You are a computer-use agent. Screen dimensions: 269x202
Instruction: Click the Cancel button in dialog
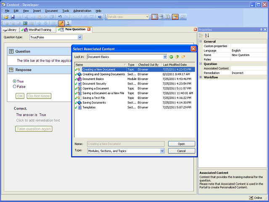(x=182, y=151)
